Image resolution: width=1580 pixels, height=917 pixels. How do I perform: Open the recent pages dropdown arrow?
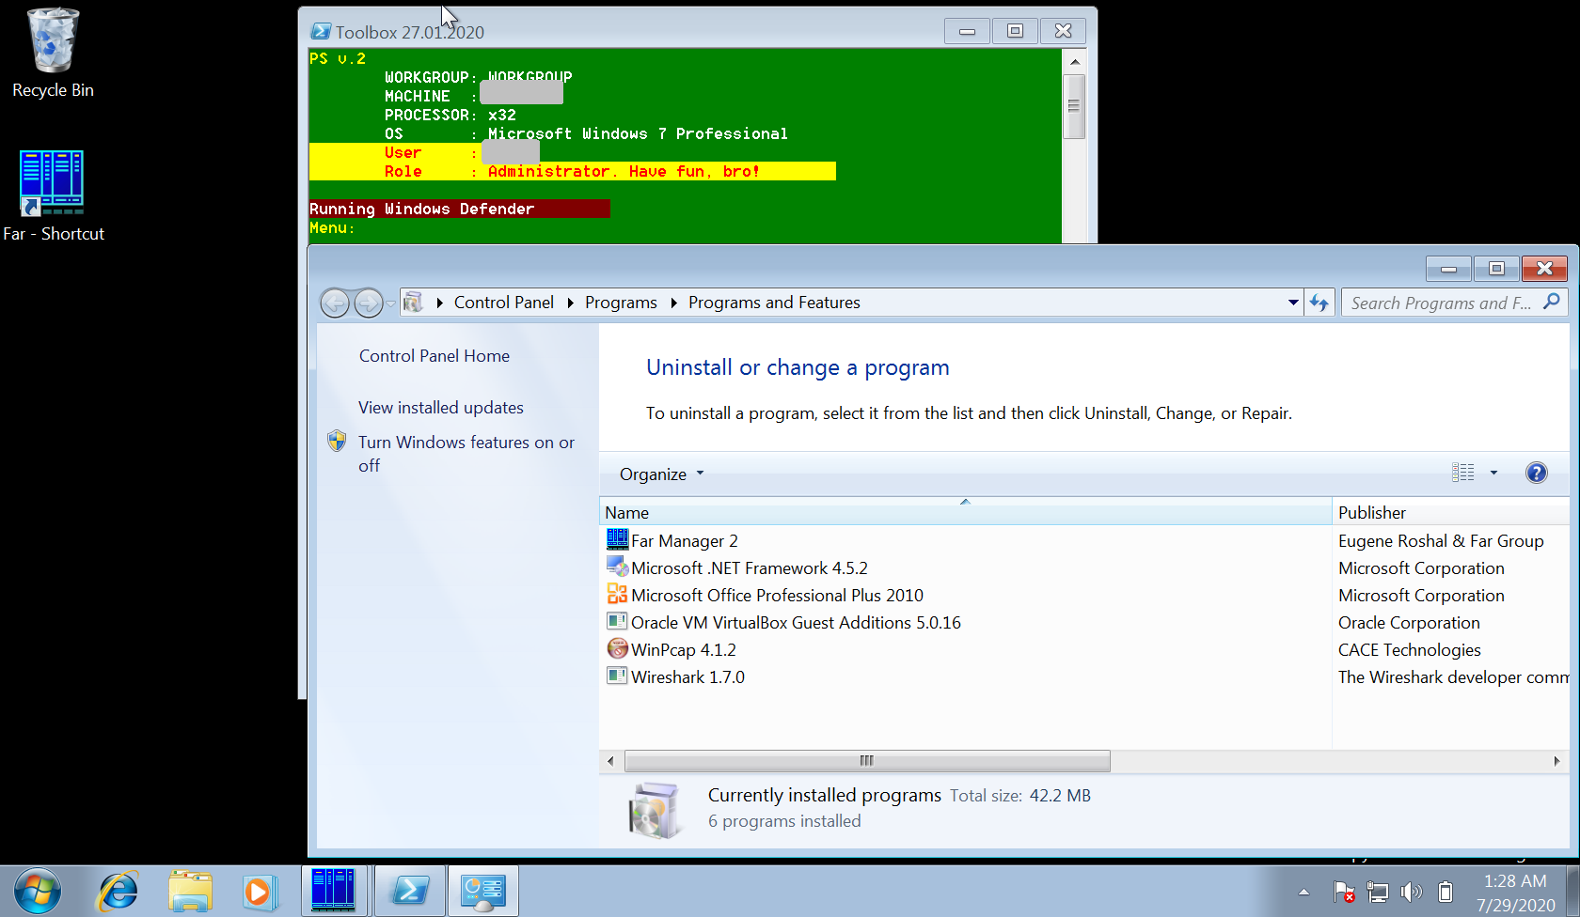(x=390, y=303)
